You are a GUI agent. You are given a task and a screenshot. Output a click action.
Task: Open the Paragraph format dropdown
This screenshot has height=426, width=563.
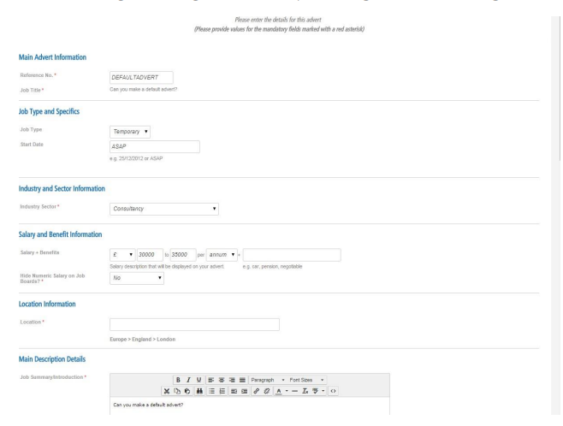(268, 380)
